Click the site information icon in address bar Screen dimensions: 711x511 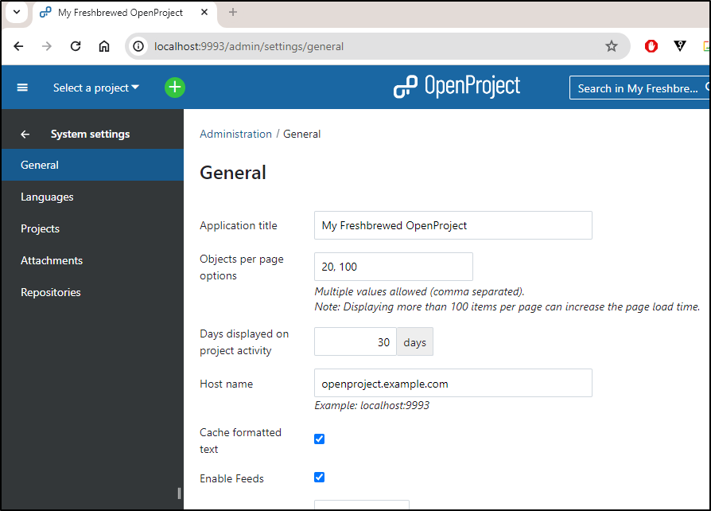pyautogui.click(x=138, y=46)
